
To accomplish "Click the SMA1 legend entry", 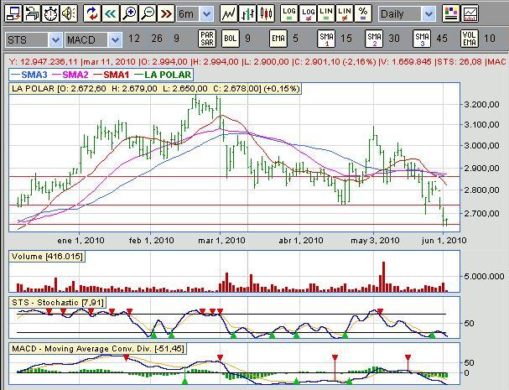I will [112, 75].
